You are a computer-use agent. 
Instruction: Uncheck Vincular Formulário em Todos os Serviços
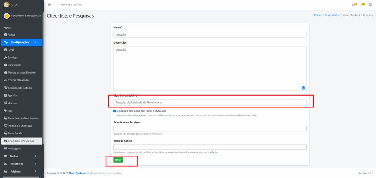tap(115, 111)
